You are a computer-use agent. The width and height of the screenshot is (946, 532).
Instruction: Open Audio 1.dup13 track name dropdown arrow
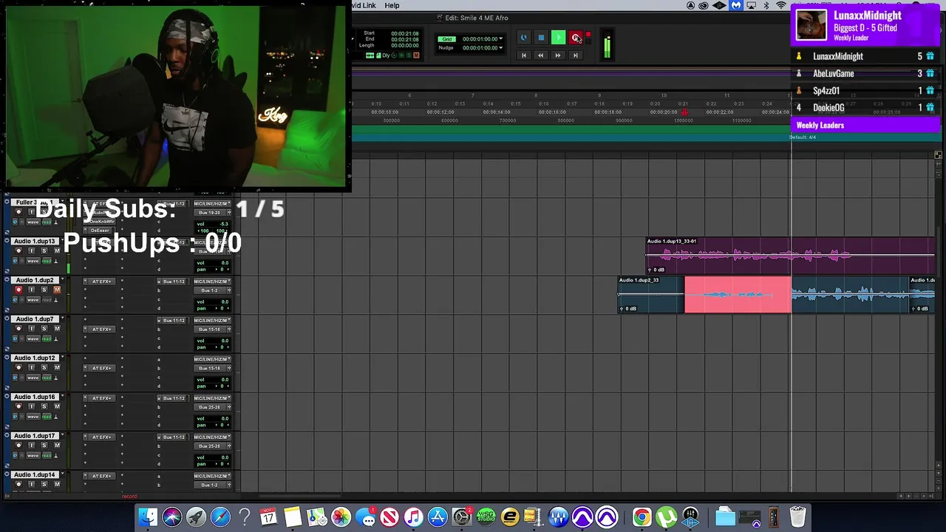62,242
